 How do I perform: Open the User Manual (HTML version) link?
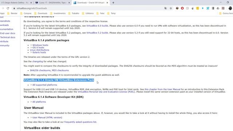click(46, 117)
